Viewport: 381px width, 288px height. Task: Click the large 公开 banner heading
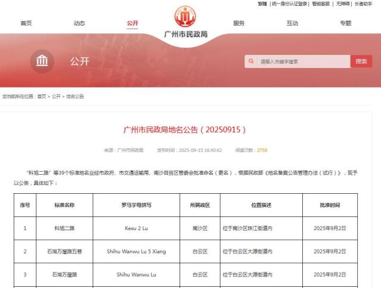[80, 61]
